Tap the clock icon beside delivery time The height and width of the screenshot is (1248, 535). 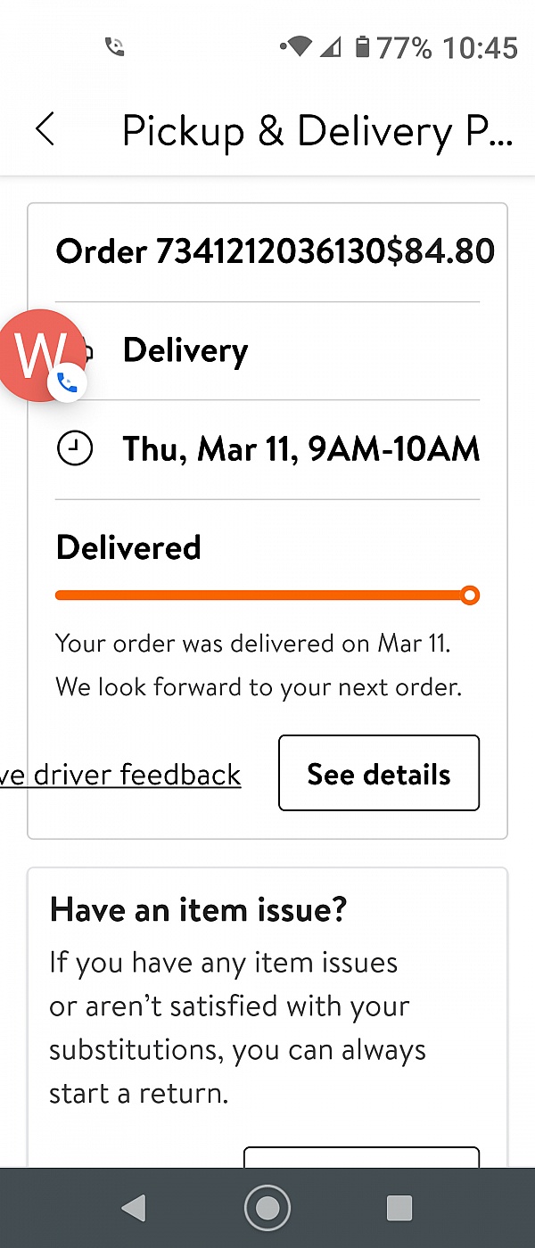click(75, 449)
